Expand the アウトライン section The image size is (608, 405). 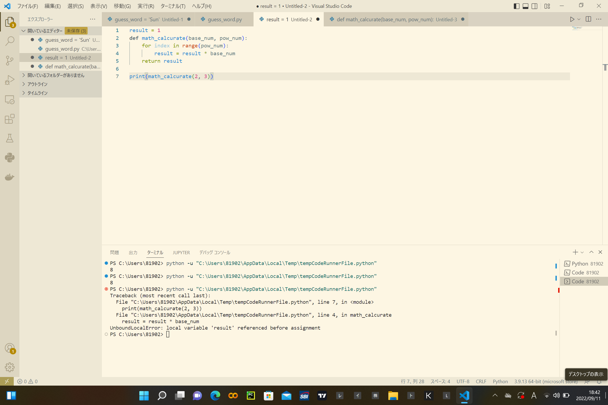click(37, 84)
